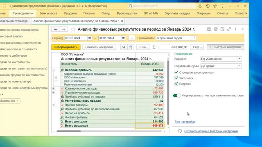Select Чистая прибыль row

pyautogui.click(x=112, y=117)
